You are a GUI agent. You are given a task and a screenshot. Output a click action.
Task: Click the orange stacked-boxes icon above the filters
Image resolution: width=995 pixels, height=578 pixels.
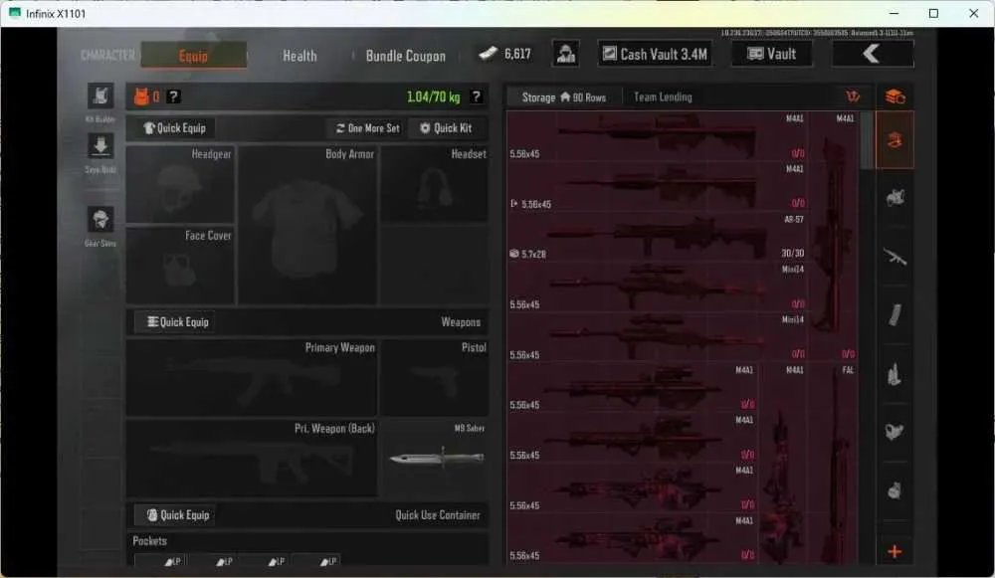pos(895,97)
